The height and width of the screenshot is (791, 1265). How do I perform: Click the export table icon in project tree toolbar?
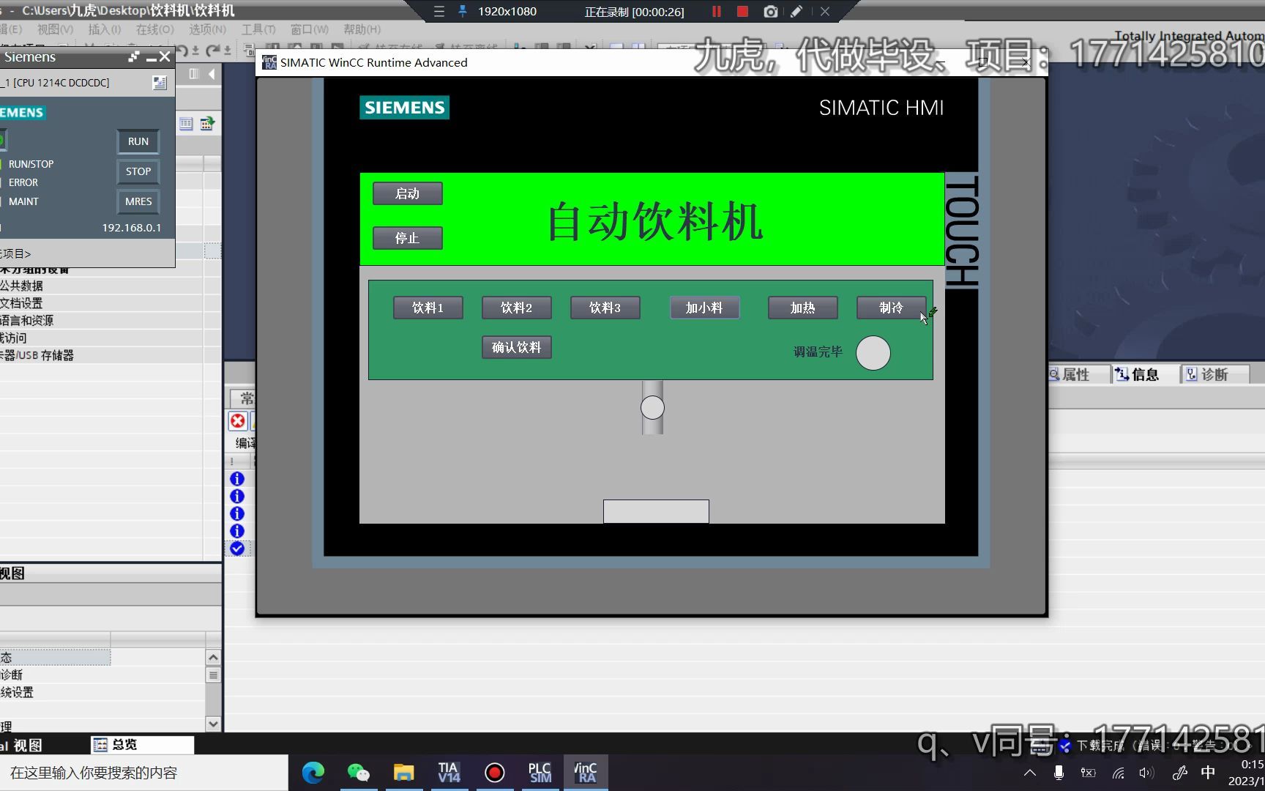click(x=207, y=124)
